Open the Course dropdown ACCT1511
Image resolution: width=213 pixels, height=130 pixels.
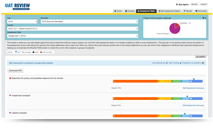[x=73, y=29]
